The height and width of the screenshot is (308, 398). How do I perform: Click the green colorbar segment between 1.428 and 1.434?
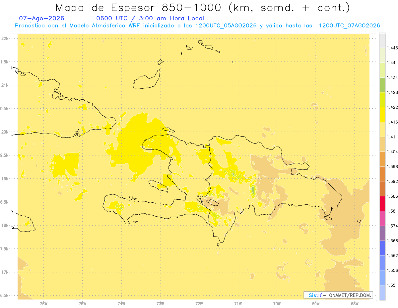pos(382,85)
